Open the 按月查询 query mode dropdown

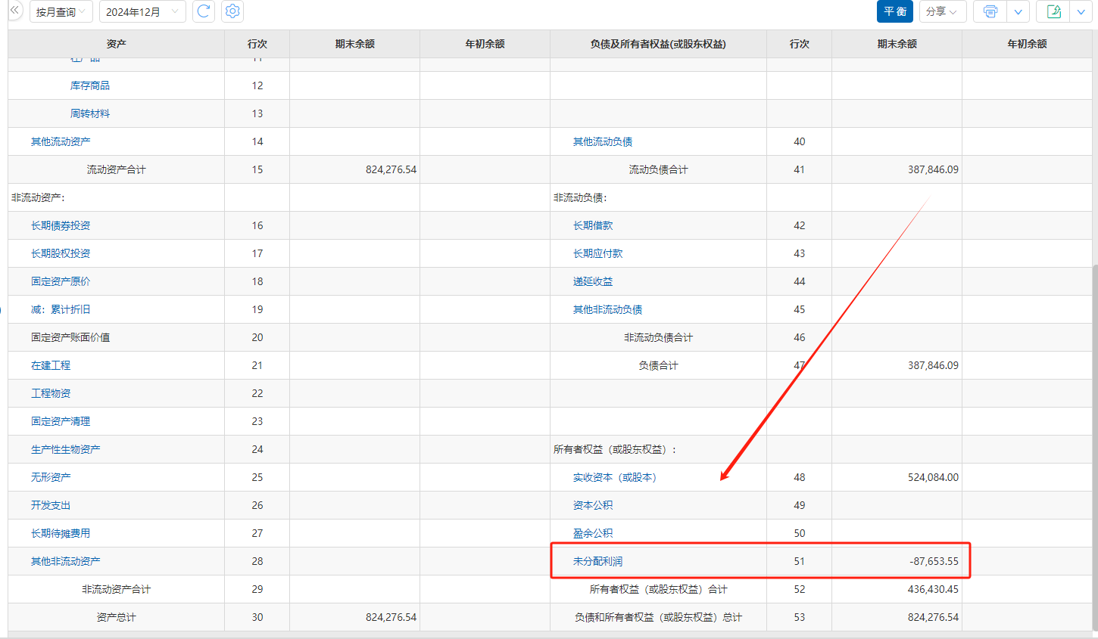61,11
